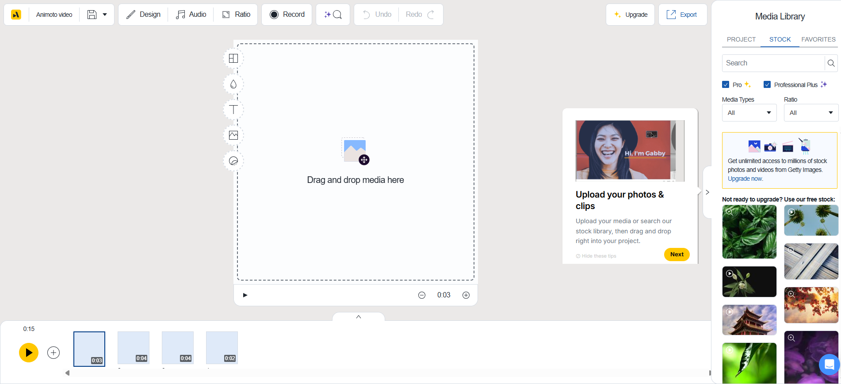The image size is (841, 384).
Task: Uncheck the Pro checkbox
Action: (726, 85)
